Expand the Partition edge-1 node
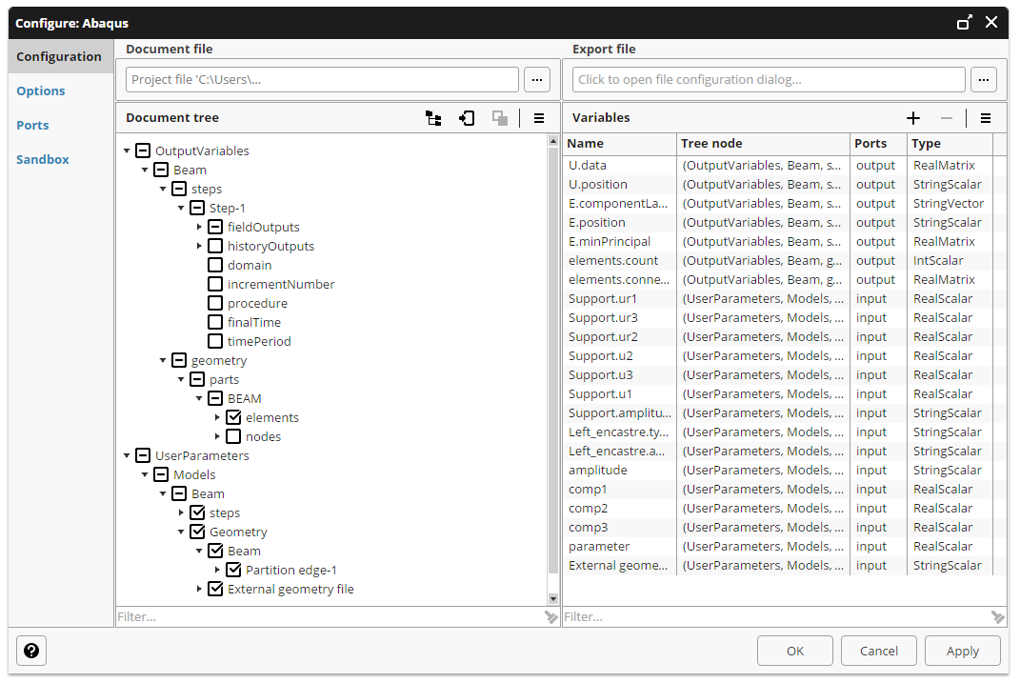The image size is (1020, 683). coord(217,570)
